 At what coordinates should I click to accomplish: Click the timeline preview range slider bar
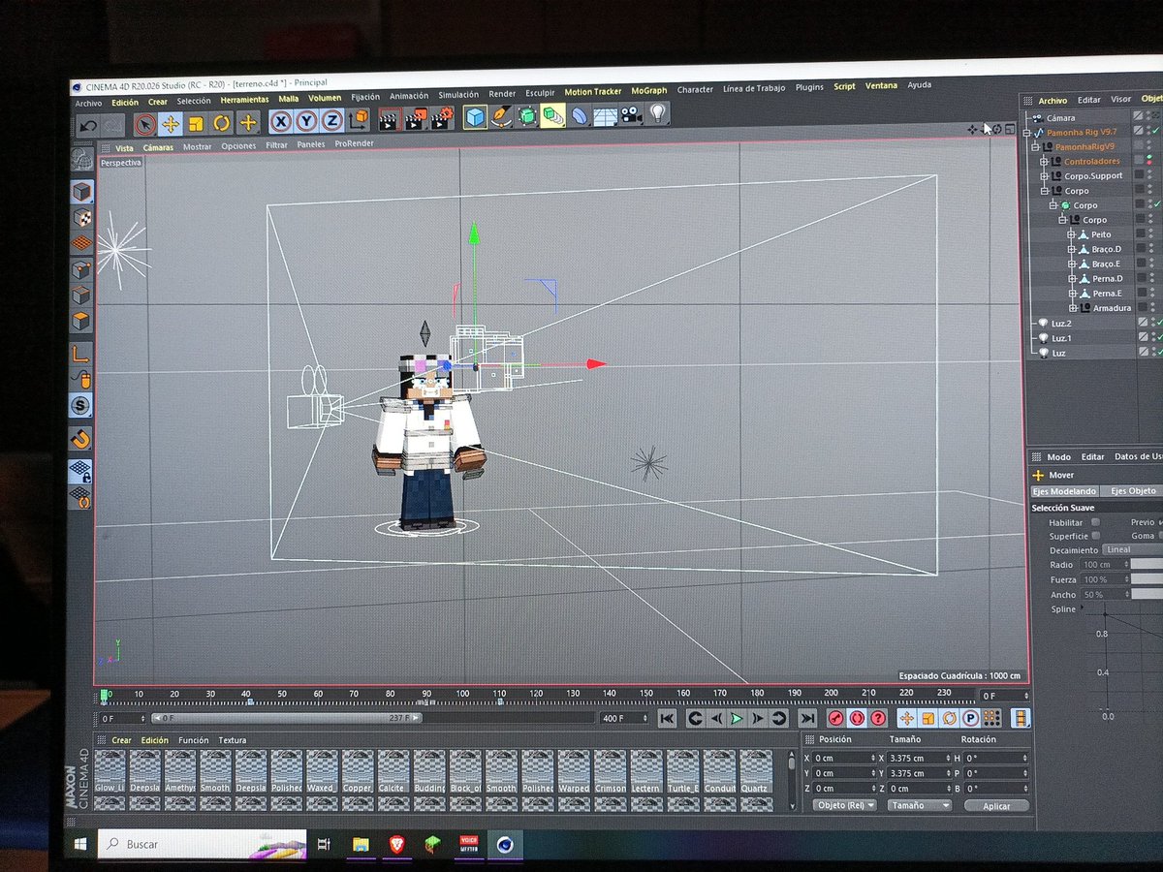point(288,718)
